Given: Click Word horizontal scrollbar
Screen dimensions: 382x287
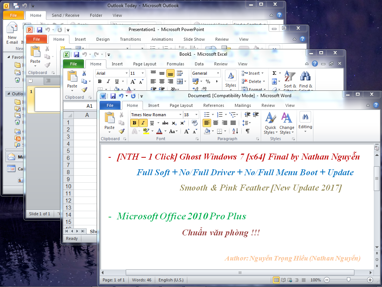Looking at the screenshot, I should tap(240, 272).
